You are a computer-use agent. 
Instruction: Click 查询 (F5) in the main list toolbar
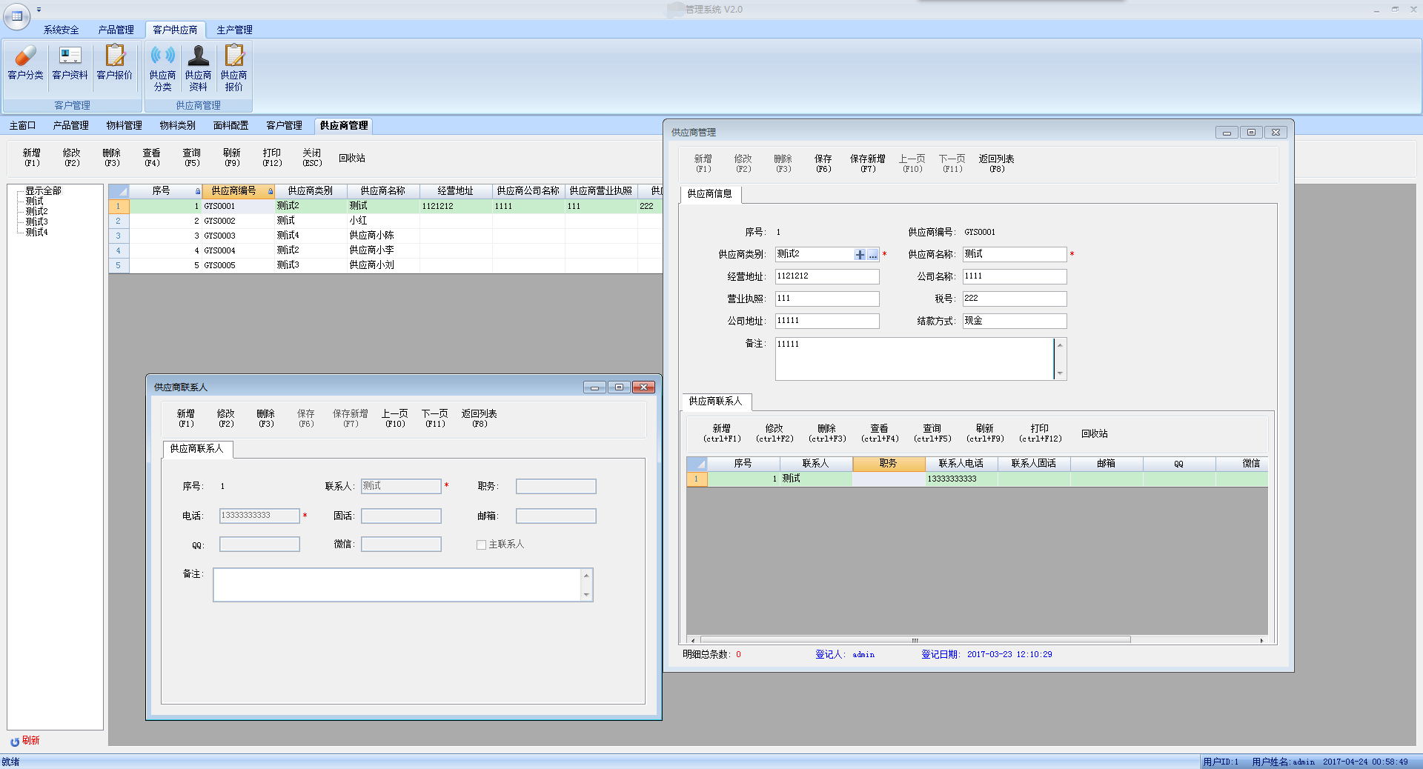(x=192, y=157)
